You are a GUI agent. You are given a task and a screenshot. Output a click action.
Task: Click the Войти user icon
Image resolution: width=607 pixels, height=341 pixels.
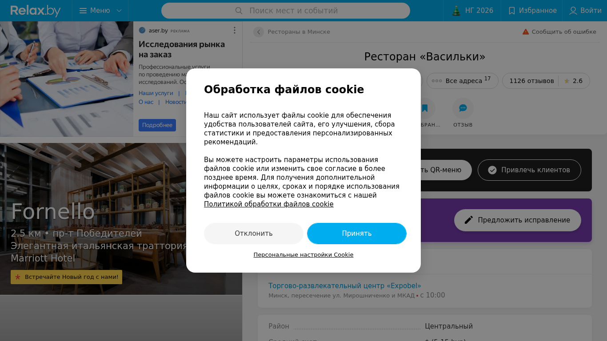(x=573, y=11)
